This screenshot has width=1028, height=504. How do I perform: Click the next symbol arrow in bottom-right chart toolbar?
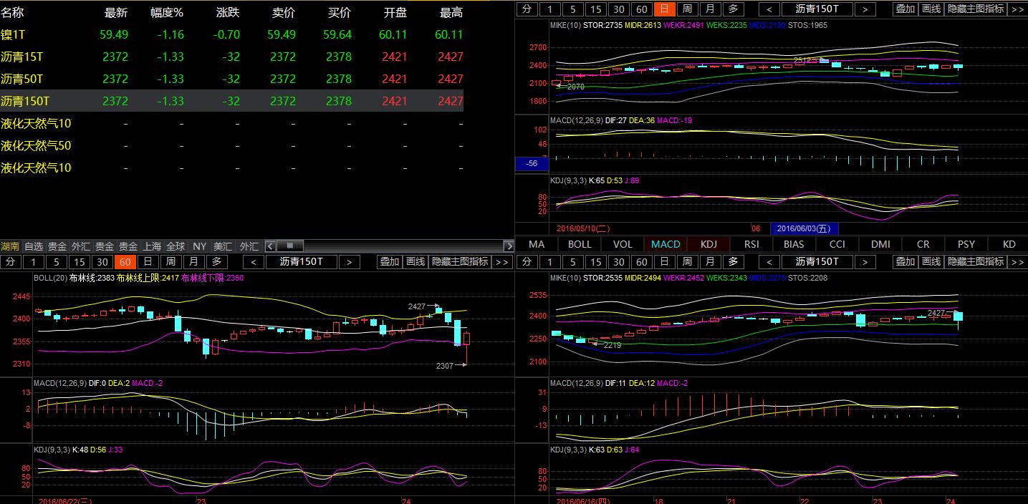tap(865, 262)
